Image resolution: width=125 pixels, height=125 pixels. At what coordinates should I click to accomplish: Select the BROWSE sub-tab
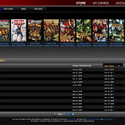click(38, 9)
